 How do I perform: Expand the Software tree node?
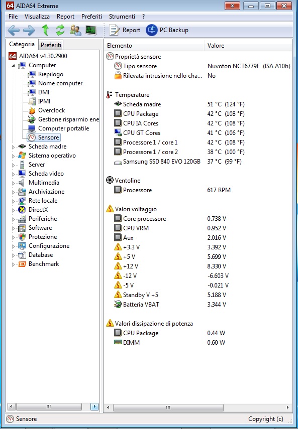tap(13, 228)
